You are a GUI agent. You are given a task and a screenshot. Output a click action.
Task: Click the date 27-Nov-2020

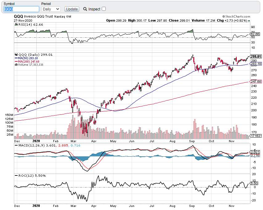coord(23,20)
